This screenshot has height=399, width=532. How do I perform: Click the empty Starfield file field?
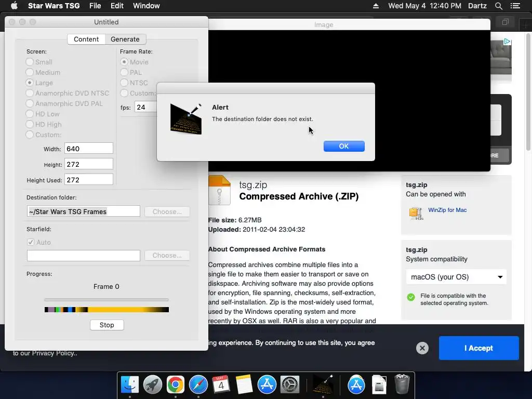pos(84,255)
